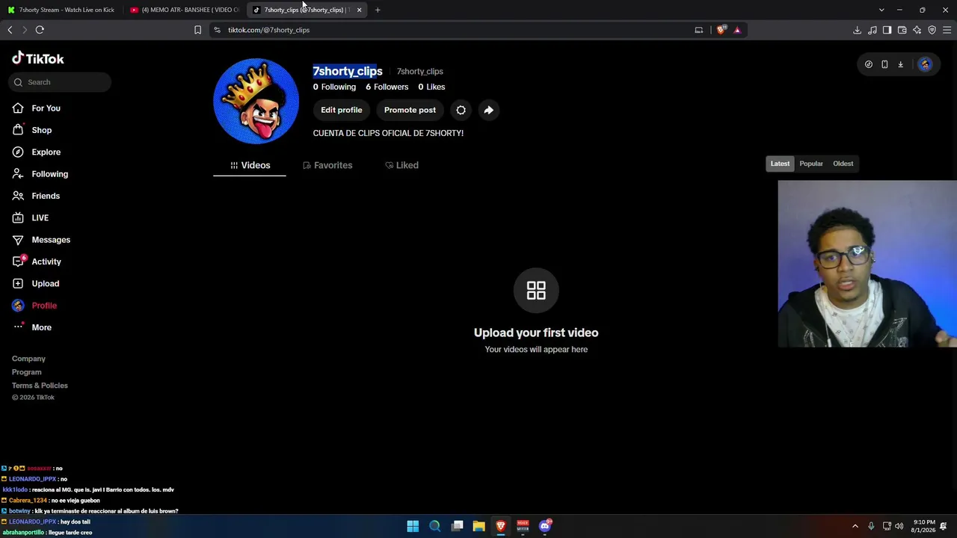Open Brave Wallet icon
957x538 pixels.
coord(902,30)
